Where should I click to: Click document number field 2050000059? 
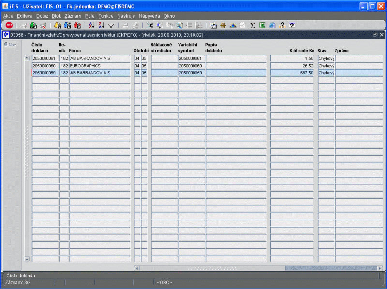pos(45,73)
